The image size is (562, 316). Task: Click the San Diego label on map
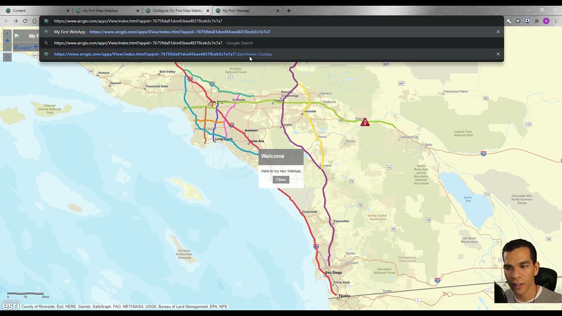[334, 273]
